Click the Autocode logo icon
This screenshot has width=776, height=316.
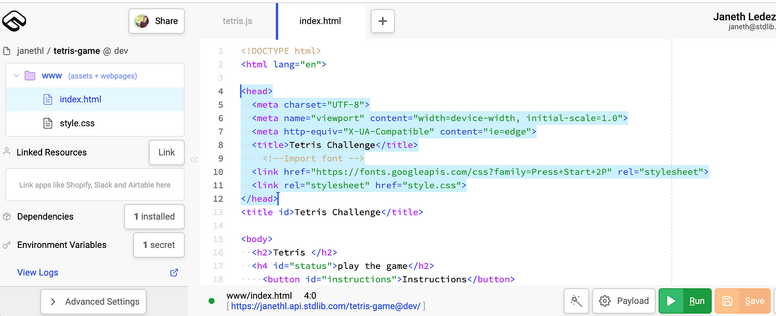(x=15, y=21)
